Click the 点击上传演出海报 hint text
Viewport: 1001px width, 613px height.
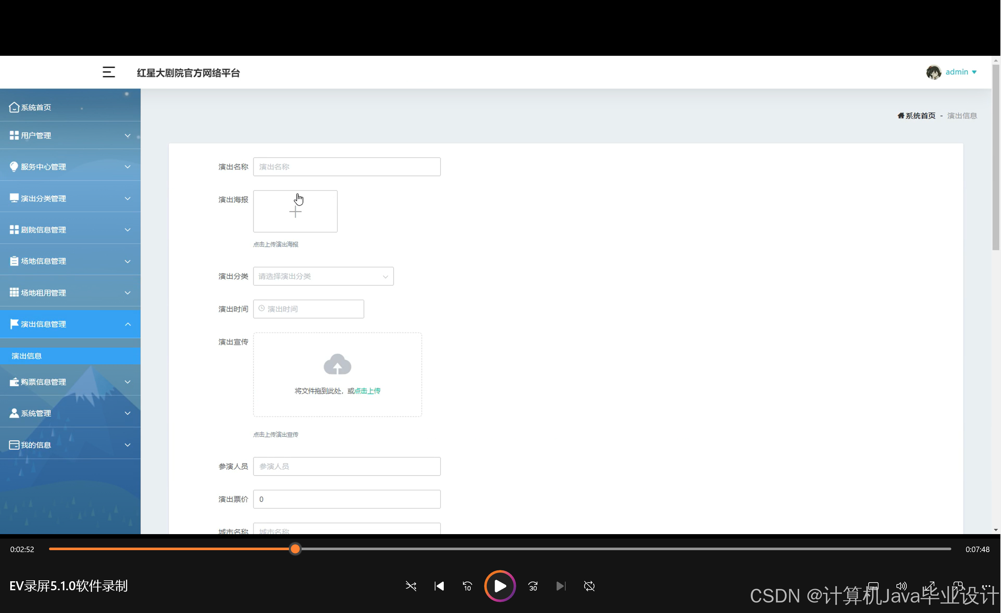tap(275, 244)
